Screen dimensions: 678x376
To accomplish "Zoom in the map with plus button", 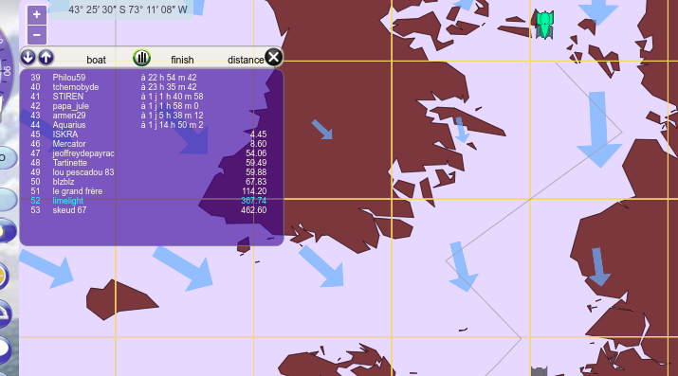I will 37,15.
